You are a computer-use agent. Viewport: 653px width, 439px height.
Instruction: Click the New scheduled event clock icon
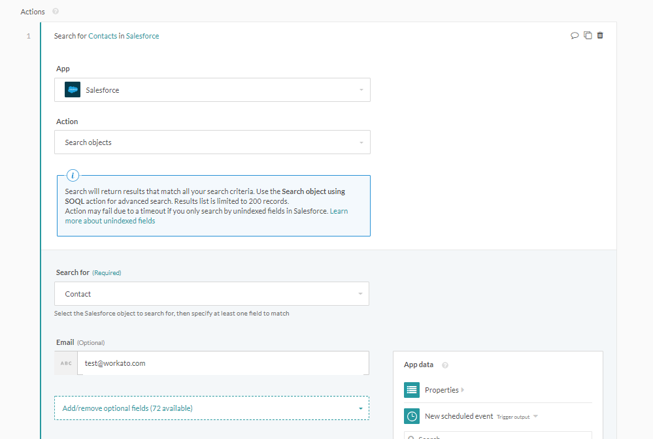[411, 416]
